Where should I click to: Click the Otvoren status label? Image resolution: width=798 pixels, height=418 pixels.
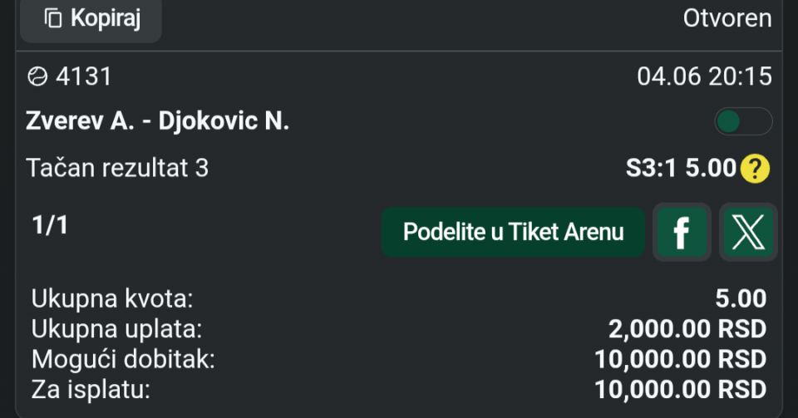[727, 19]
